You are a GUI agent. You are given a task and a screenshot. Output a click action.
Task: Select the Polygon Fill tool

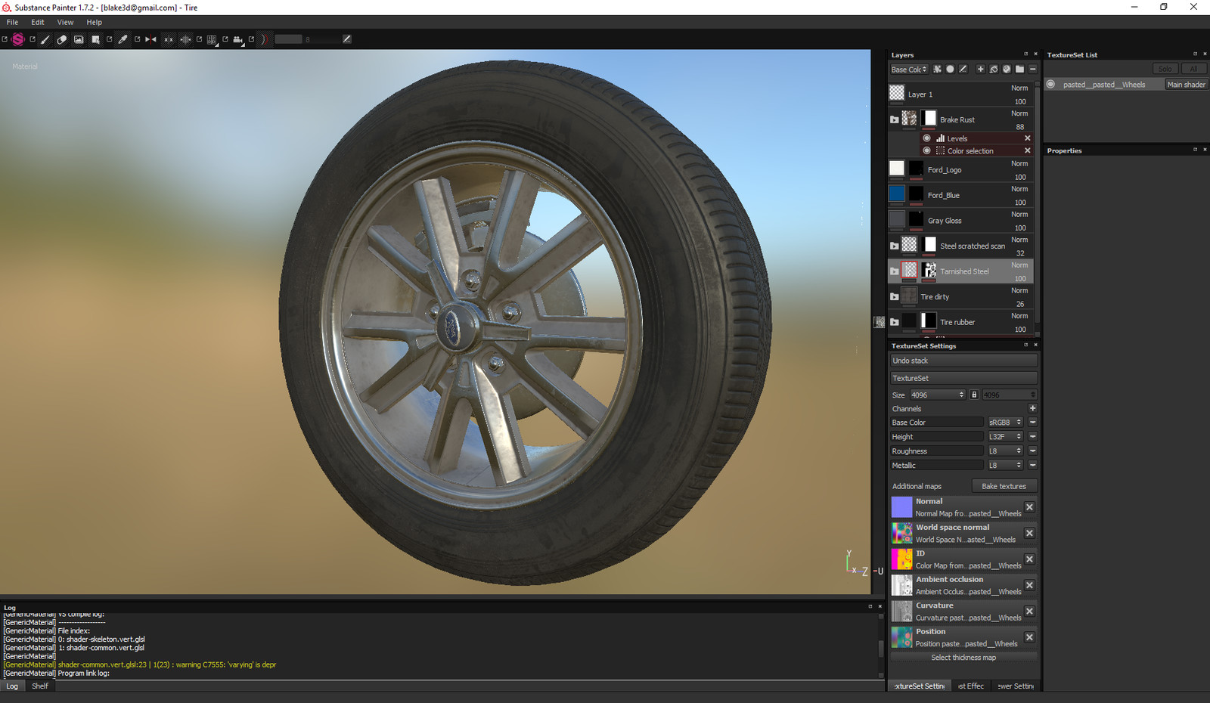(x=95, y=39)
